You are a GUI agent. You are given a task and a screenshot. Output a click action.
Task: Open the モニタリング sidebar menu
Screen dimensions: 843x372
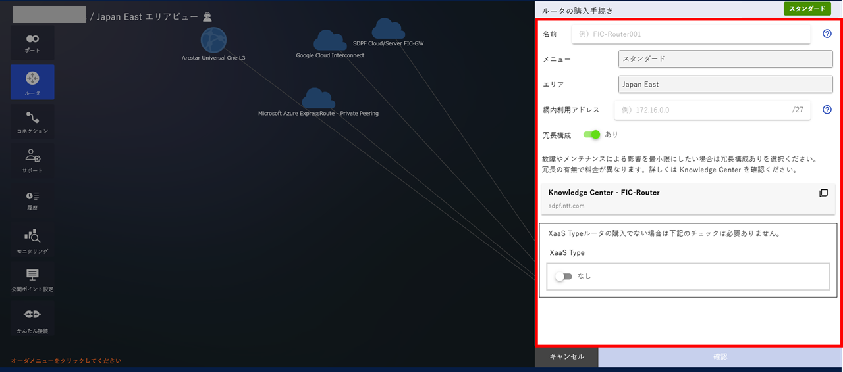click(x=32, y=240)
